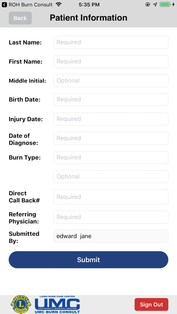
Task: Choose a Burn Type in required field
Action: click(111, 157)
